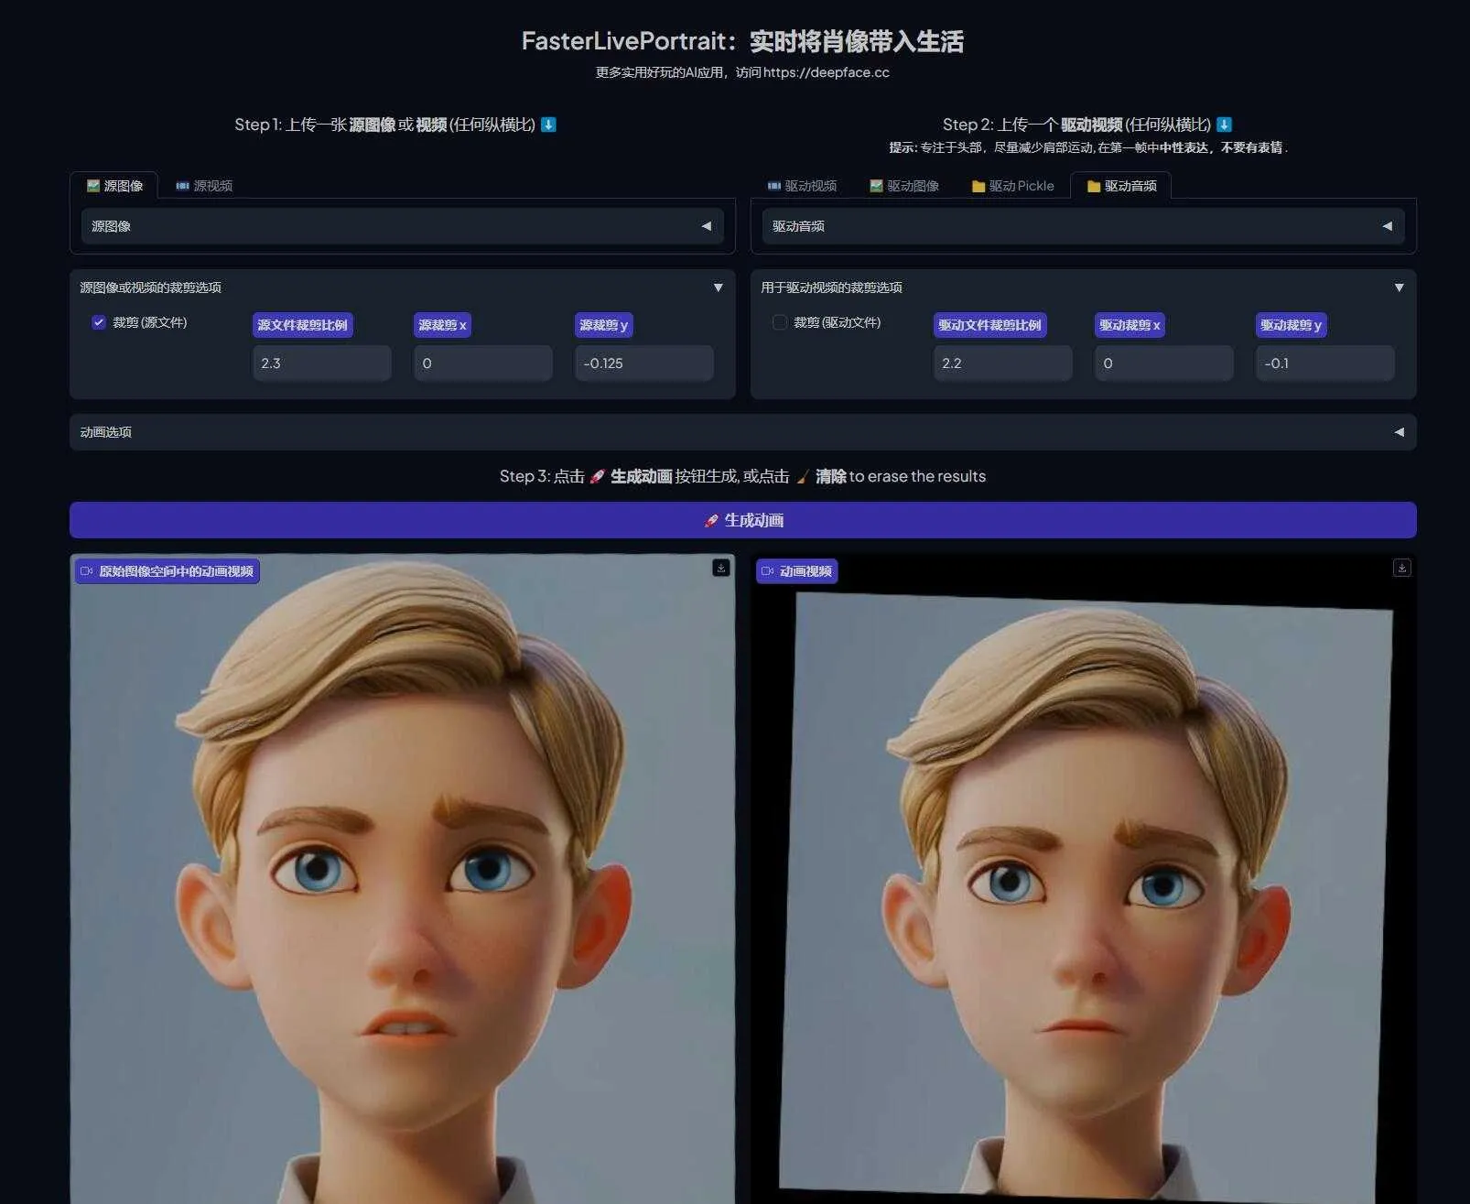
Task: Click the 驱动裁剪 y label
Action: coord(1291,325)
